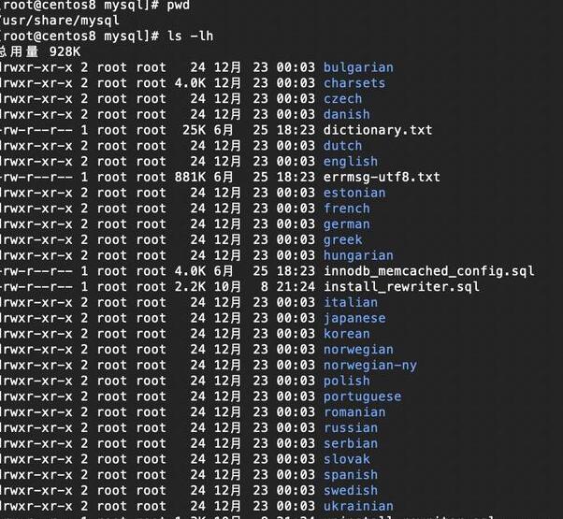Select the norwegian-ny directory name
Screen dimensions: 563x519
(370, 366)
